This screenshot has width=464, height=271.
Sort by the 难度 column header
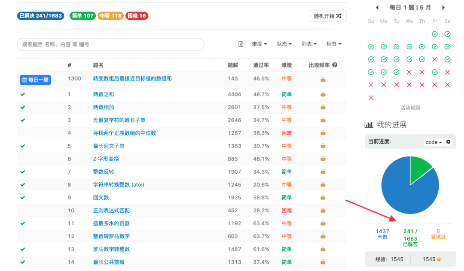click(x=287, y=65)
